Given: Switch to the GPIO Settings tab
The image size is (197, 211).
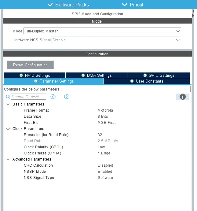Looking at the screenshot, I should point(159,75).
